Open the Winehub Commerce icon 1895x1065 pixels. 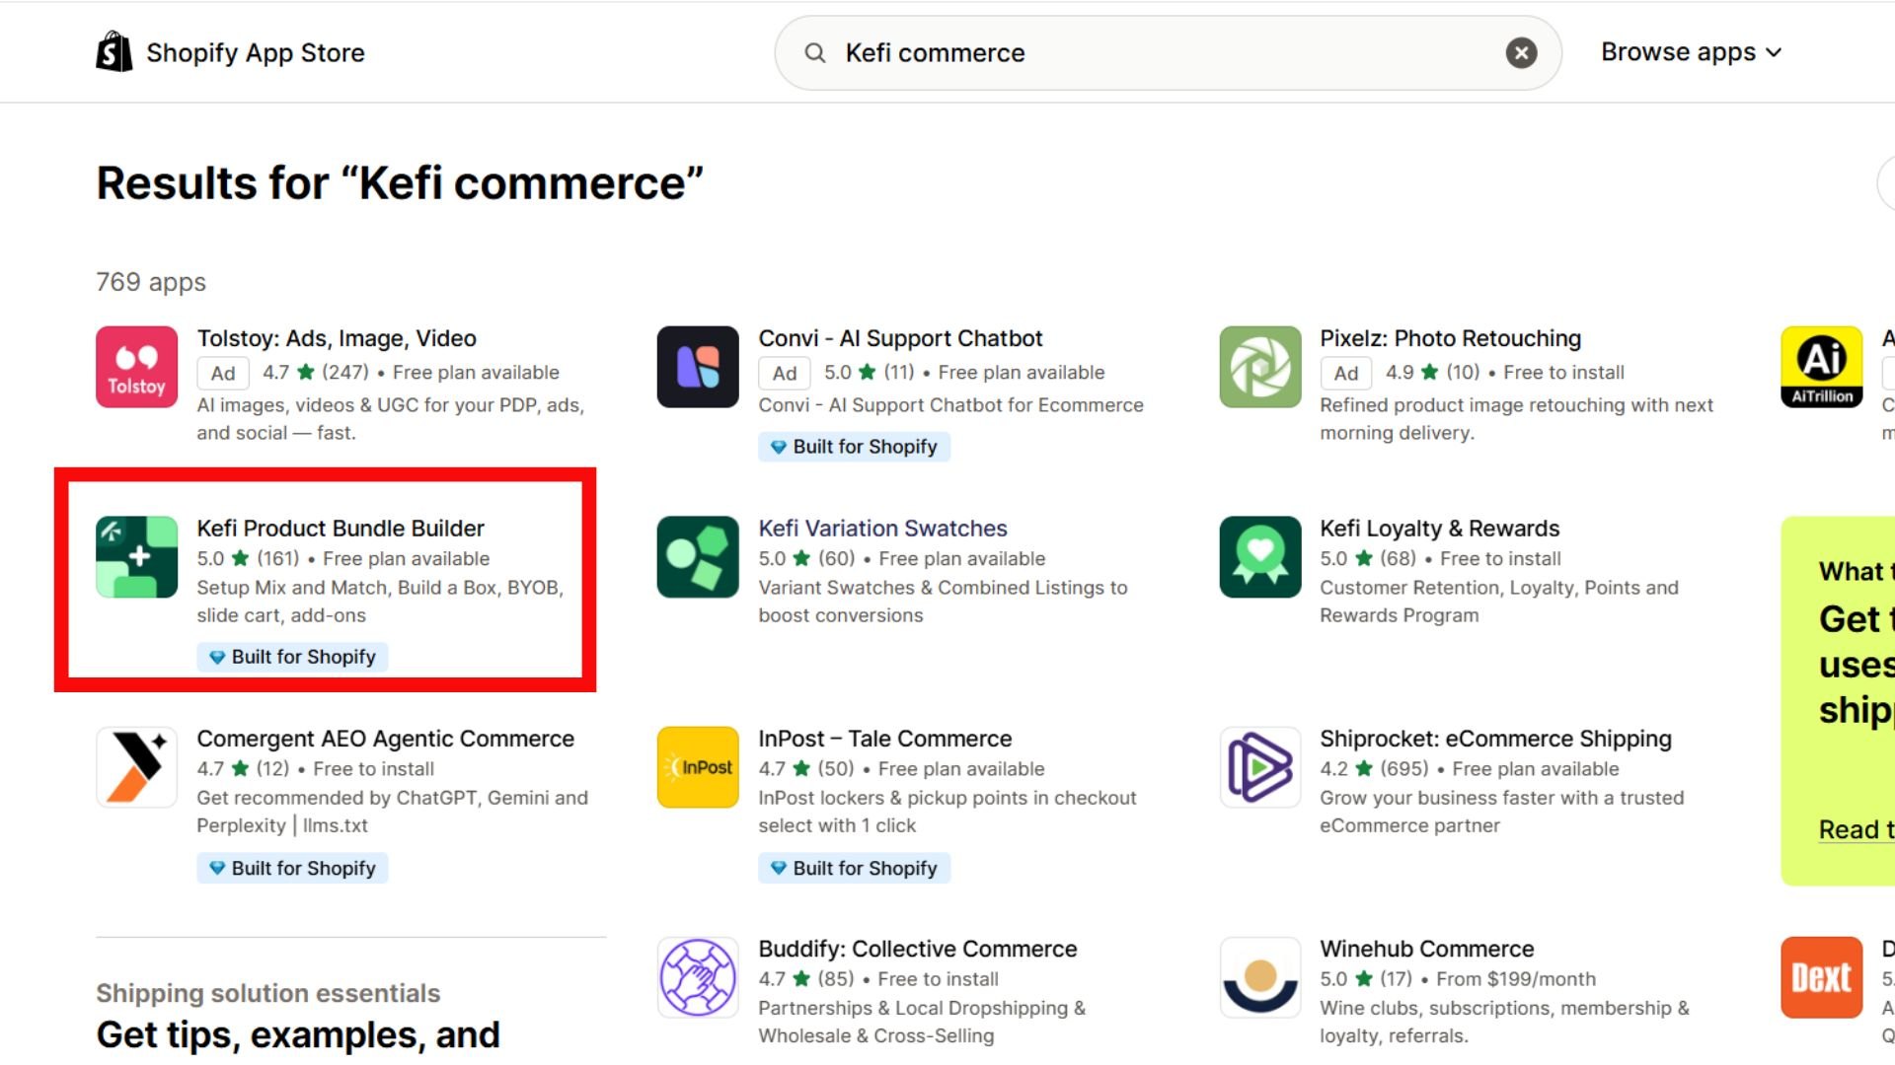(1260, 977)
